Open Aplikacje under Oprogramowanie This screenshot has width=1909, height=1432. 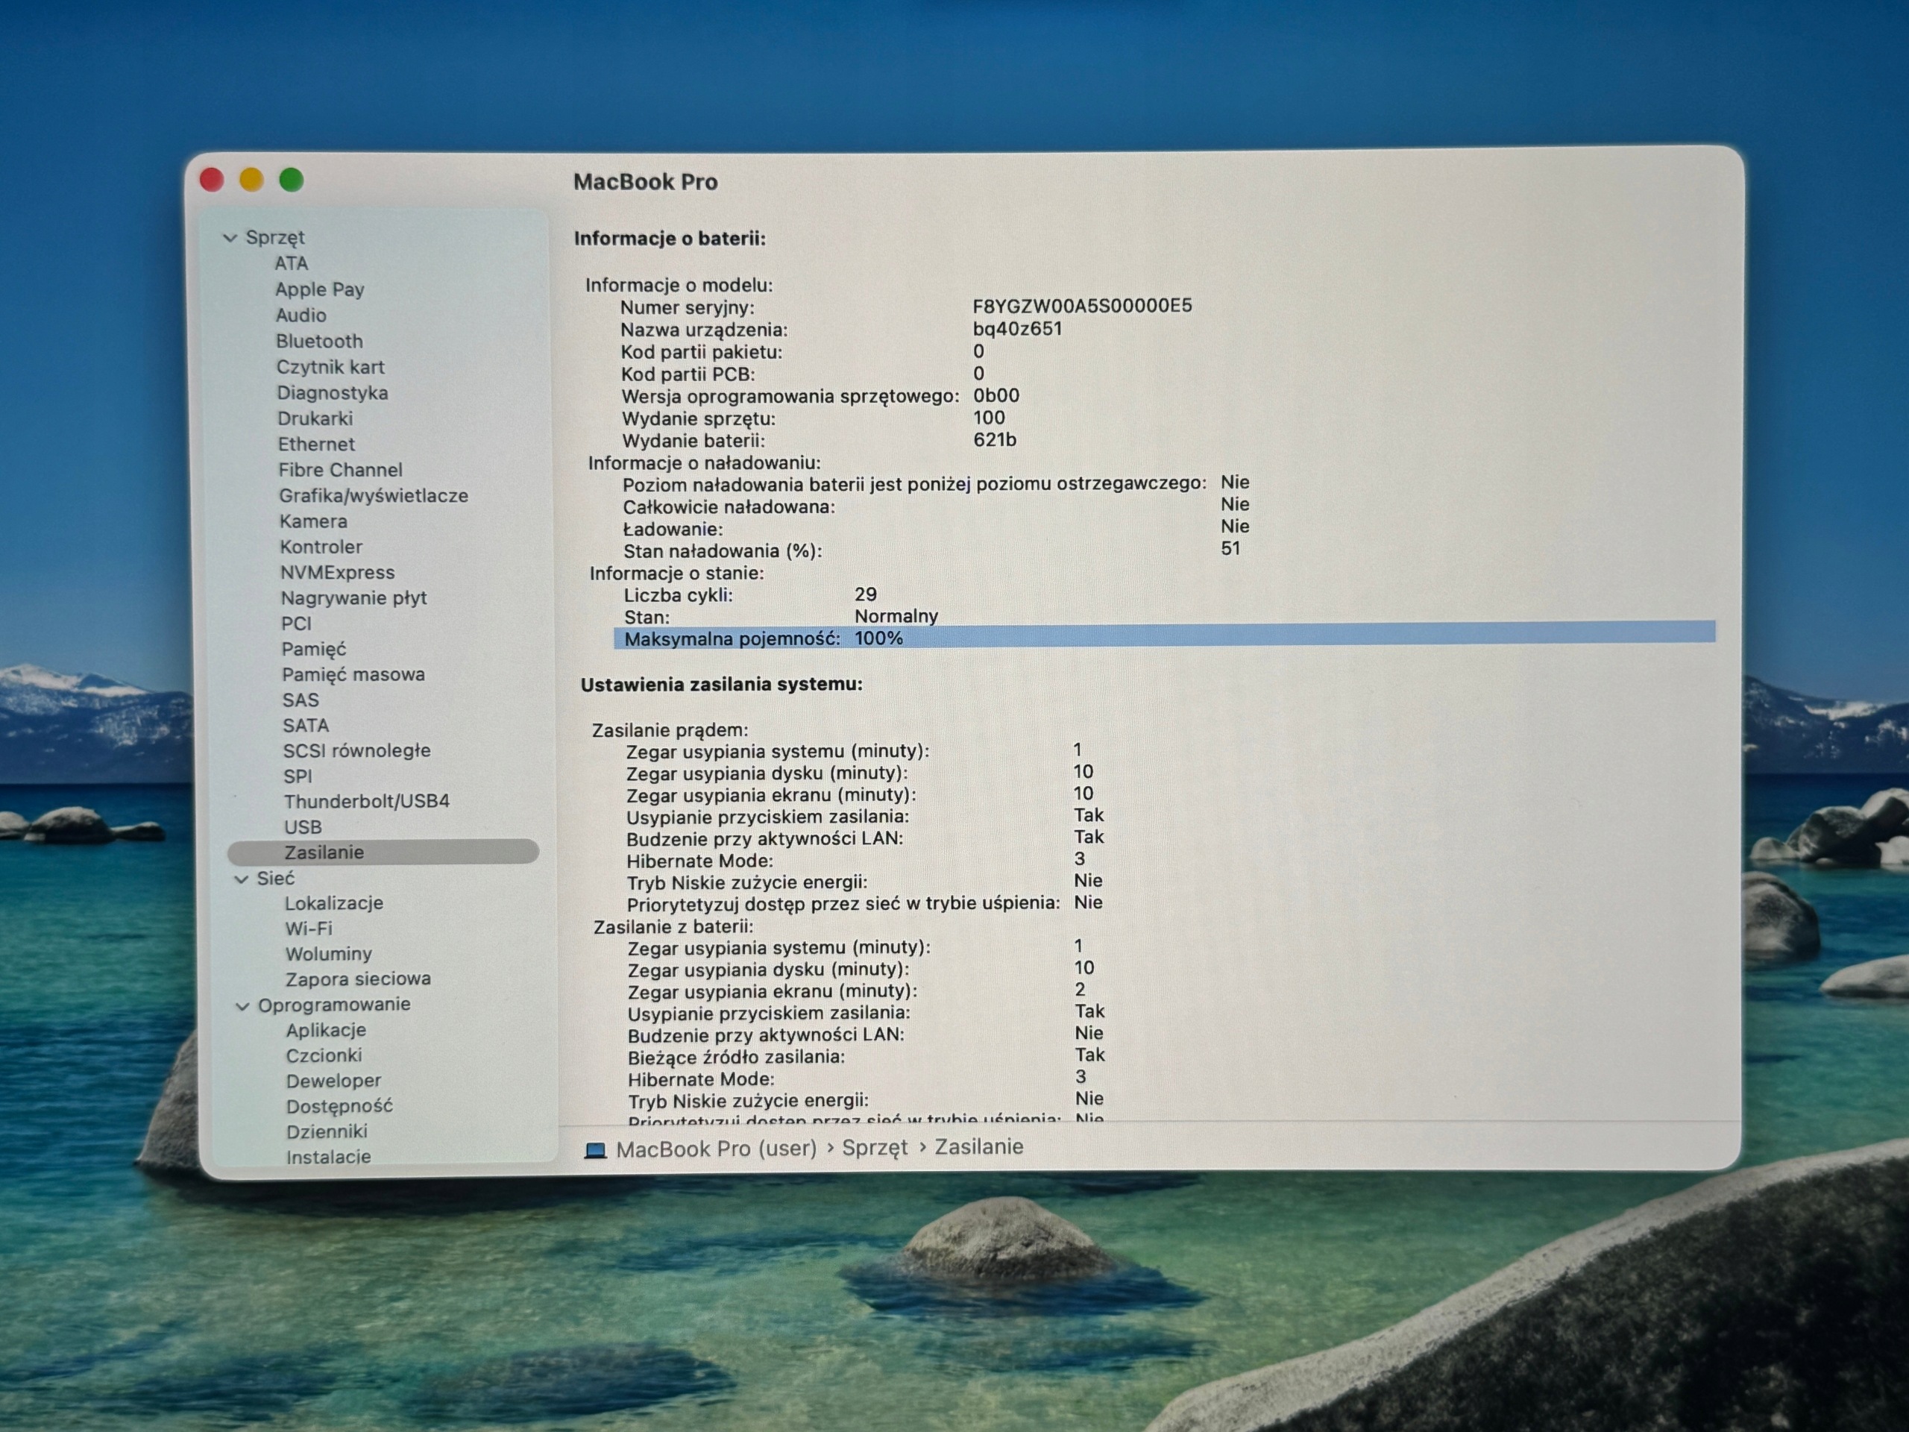pyautogui.click(x=326, y=1030)
